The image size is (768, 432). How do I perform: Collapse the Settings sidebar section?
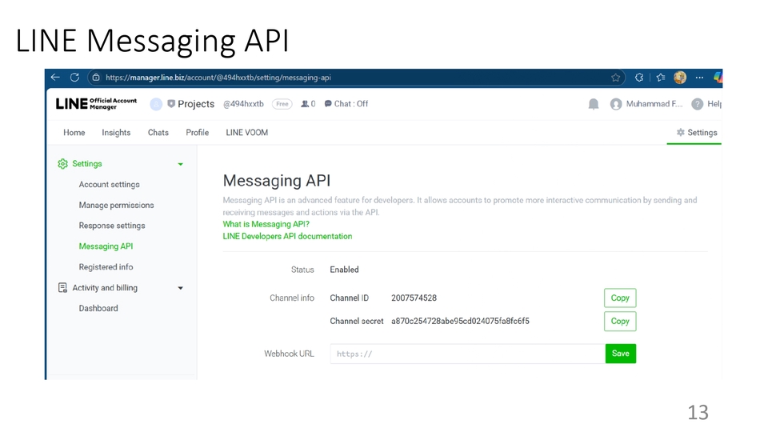tap(180, 164)
